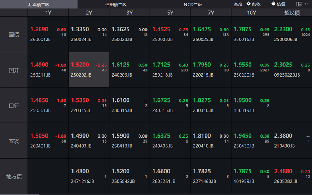Select the 国开 row header

point(14,70)
